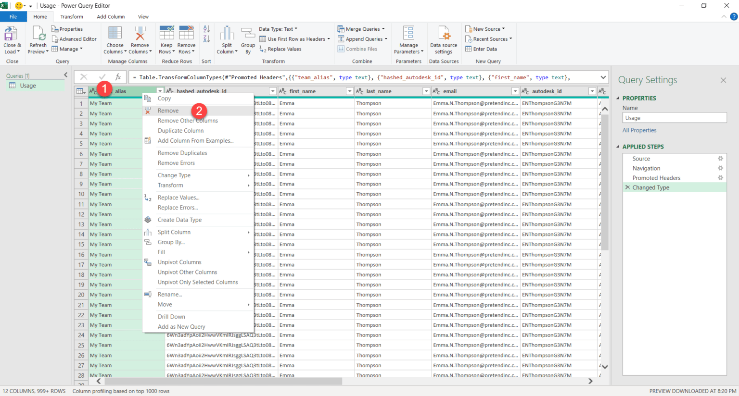Click the query Name field showing Usage
This screenshot has height=396, width=739.
point(674,118)
